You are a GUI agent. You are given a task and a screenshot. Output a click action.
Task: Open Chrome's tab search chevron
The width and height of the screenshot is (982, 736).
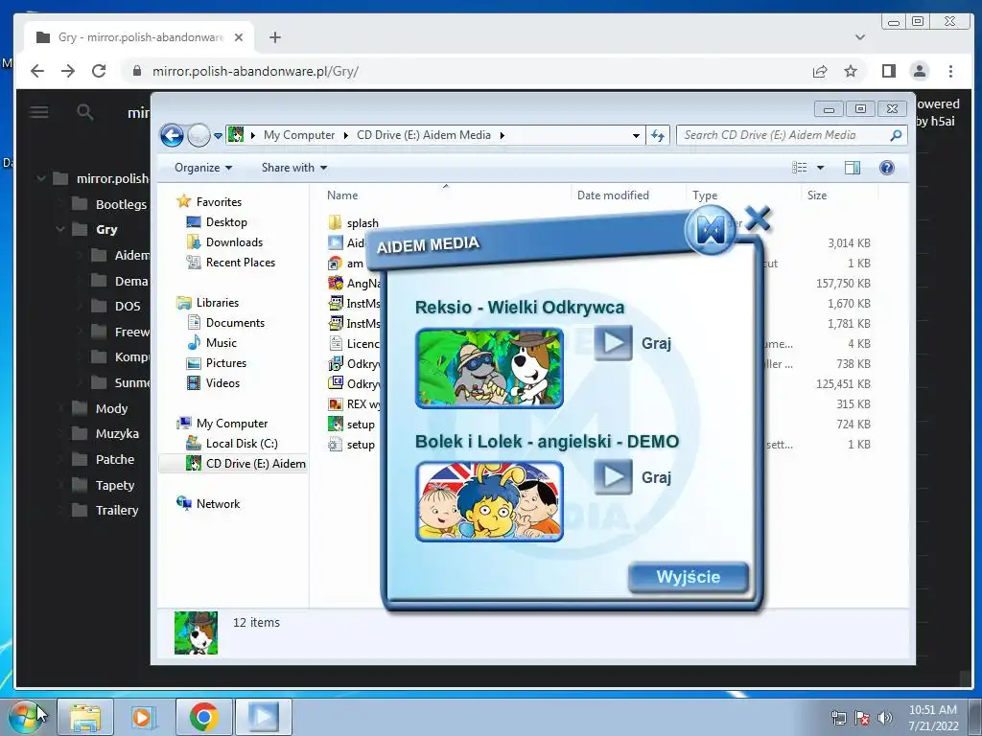(x=860, y=37)
